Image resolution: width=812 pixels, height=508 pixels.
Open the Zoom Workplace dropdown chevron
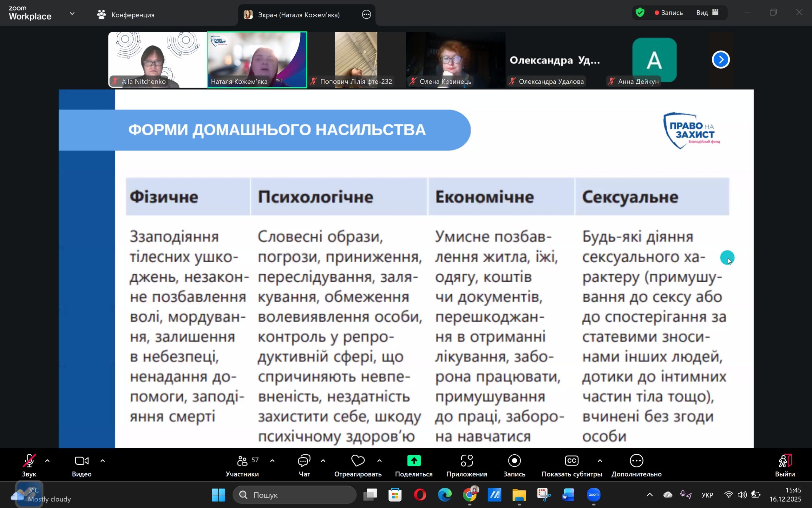72,13
